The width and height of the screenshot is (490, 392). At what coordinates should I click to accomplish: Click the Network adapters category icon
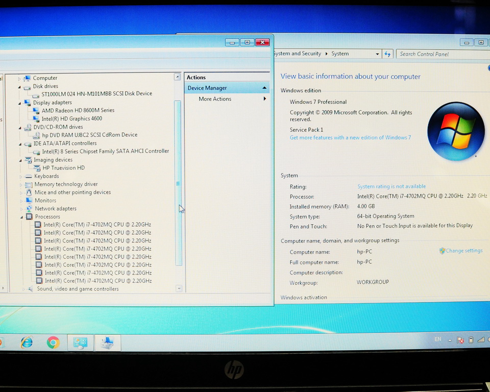(x=29, y=208)
